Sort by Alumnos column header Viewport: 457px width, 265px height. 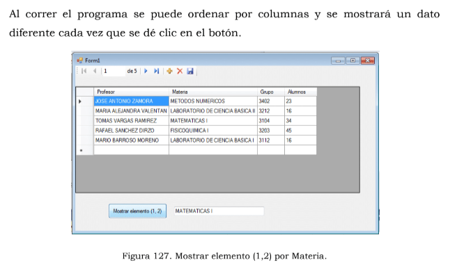300,92
